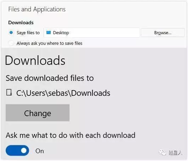Click the folder icon beside C:\Users\sebas\Downloads
Image resolution: width=188 pixels, height=161 pixels.
[9, 93]
